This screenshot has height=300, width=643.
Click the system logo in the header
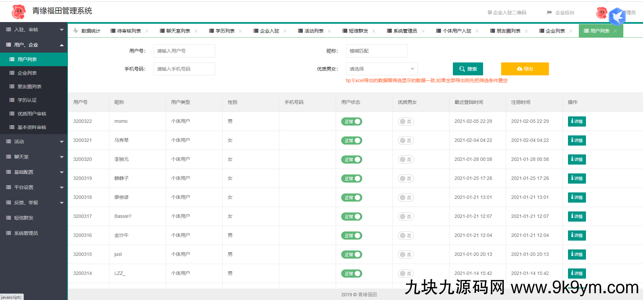(19, 12)
